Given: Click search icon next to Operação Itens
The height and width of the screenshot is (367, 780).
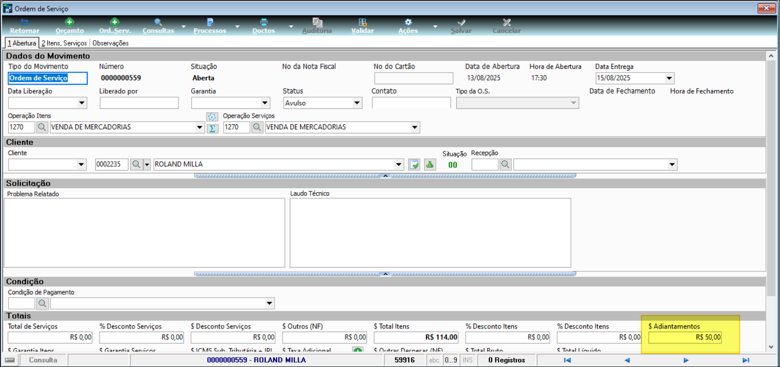Looking at the screenshot, I should (x=42, y=127).
